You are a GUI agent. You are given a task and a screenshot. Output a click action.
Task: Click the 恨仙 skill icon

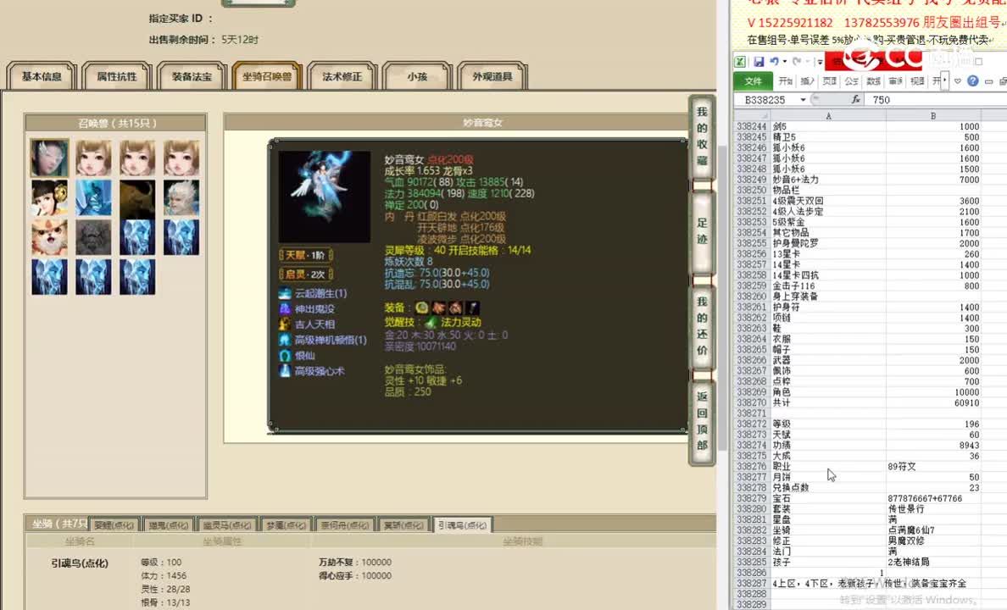click(x=285, y=355)
